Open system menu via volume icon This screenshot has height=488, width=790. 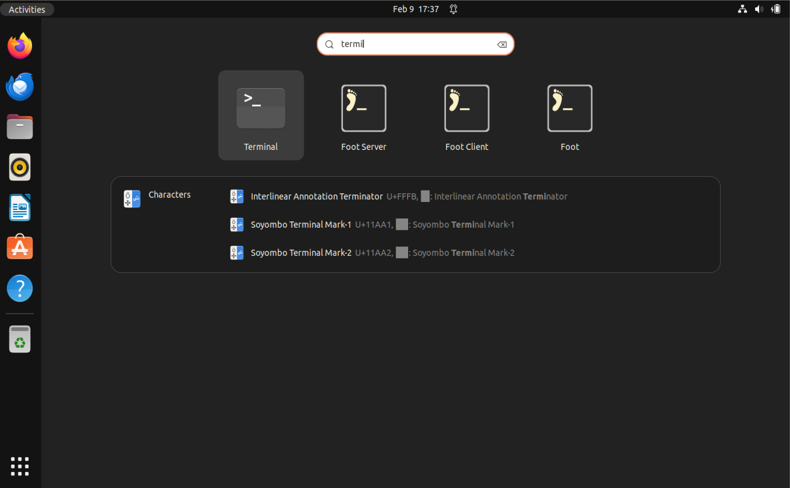coord(759,9)
